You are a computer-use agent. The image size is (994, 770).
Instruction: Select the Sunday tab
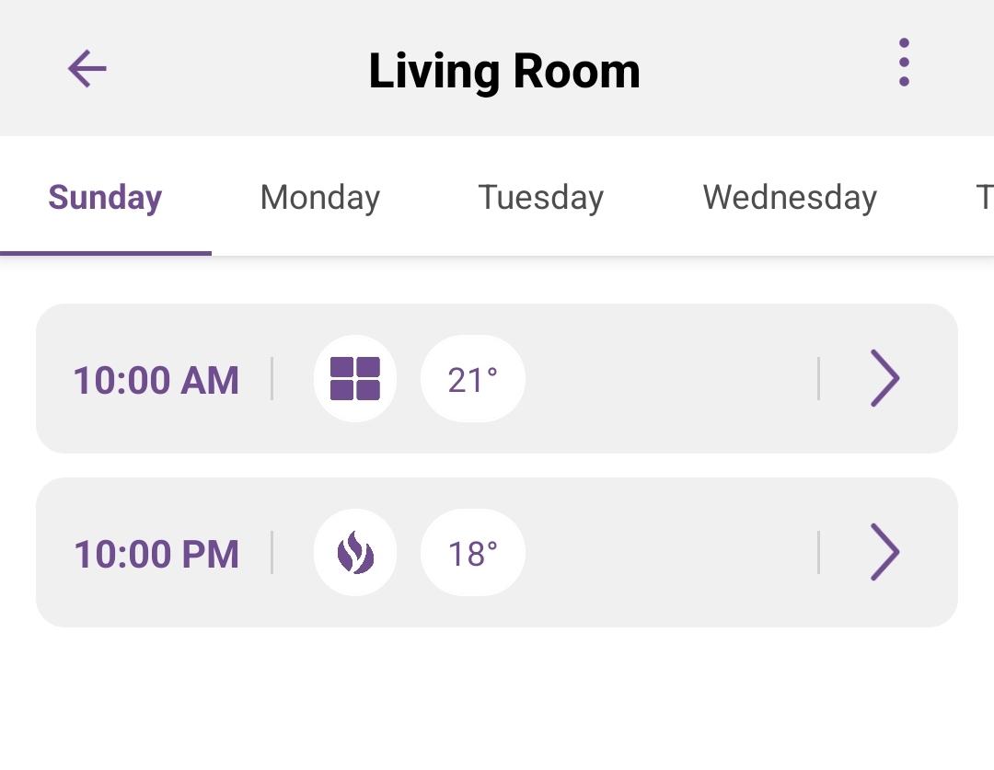point(105,197)
